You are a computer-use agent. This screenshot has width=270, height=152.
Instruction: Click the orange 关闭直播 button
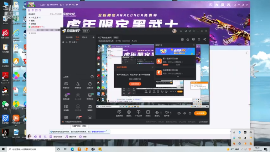coord(200,113)
